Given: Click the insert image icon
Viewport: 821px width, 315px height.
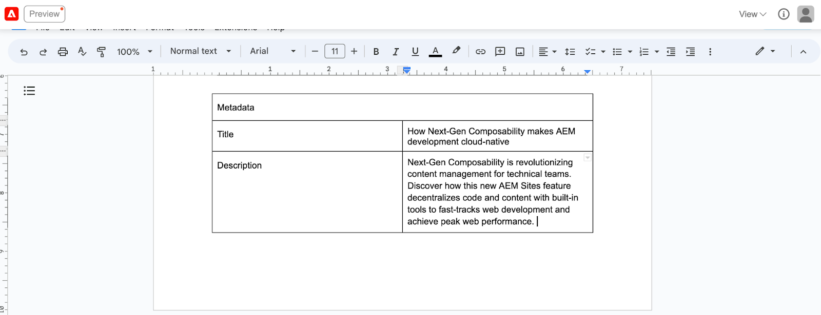Looking at the screenshot, I should (x=520, y=52).
